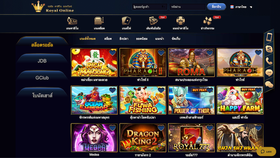
Task: Toggle favorite heart on Dragon King 2
Action: pos(161,128)
